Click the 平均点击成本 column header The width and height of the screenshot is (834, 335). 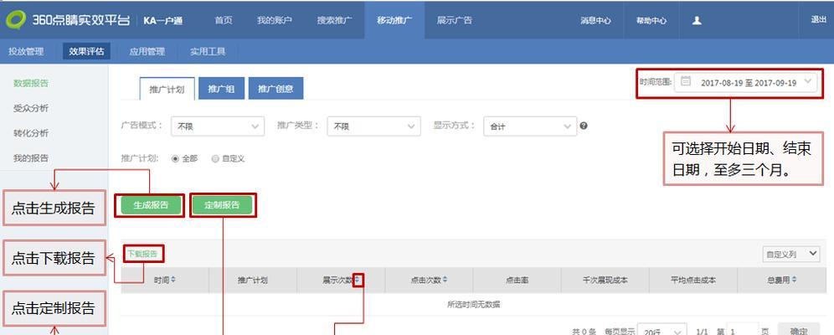coord(693,281)
